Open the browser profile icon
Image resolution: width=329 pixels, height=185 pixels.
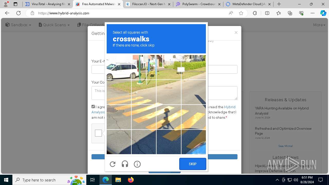tap(6, 4)
